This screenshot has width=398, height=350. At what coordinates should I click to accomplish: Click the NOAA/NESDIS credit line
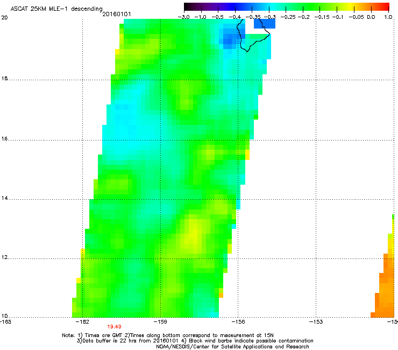point(232,347)
